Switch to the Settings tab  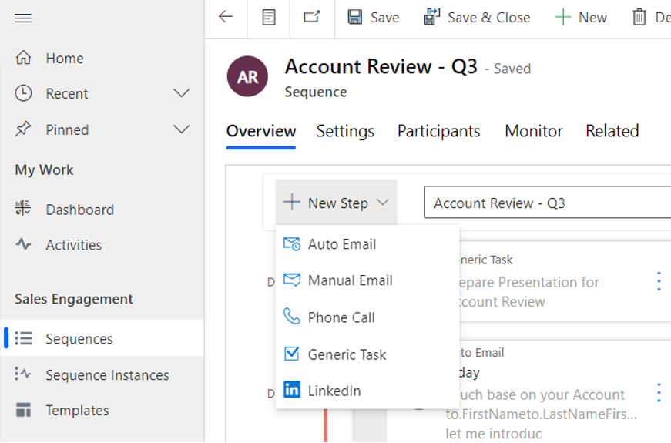[x=345, y=131]
